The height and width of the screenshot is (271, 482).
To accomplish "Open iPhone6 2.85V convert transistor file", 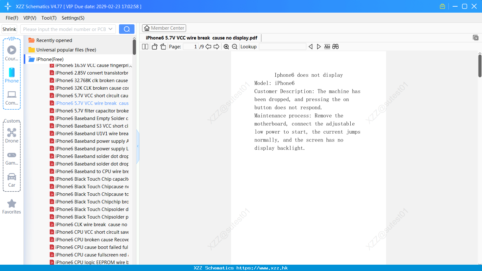I will (89, 73).
